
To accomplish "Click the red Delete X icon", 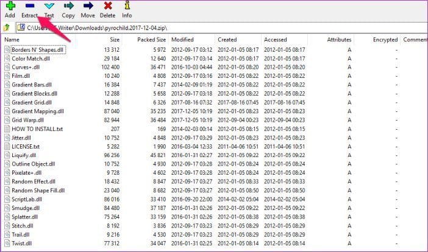I will [108, 5].
